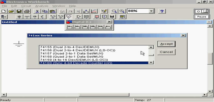Open the Edit menu
The height and width of the screenshot is (102, 214).
(x=14, y=6)
